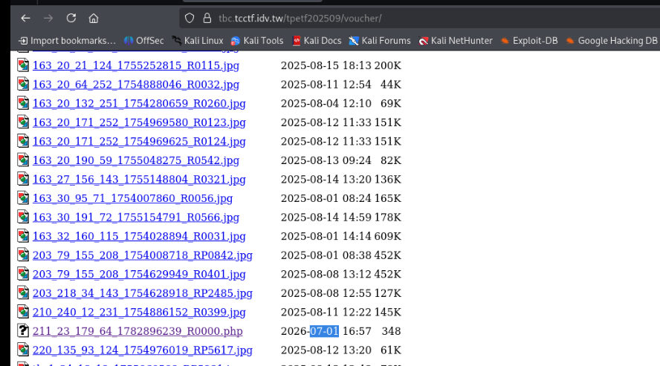Click the date 2025-08-04 12:10
Screen dimensions: 660x366
pos(326,103)
